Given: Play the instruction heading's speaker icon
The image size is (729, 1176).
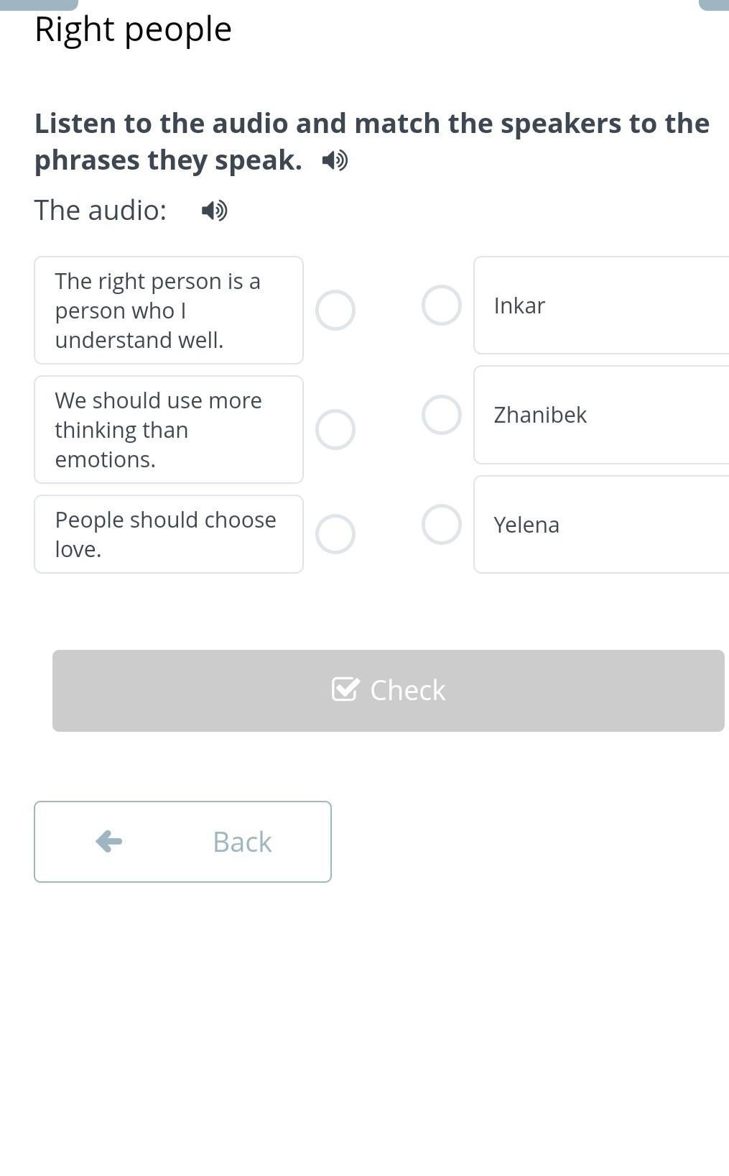Looking at the screenshot, I should (x=335, y=160).
